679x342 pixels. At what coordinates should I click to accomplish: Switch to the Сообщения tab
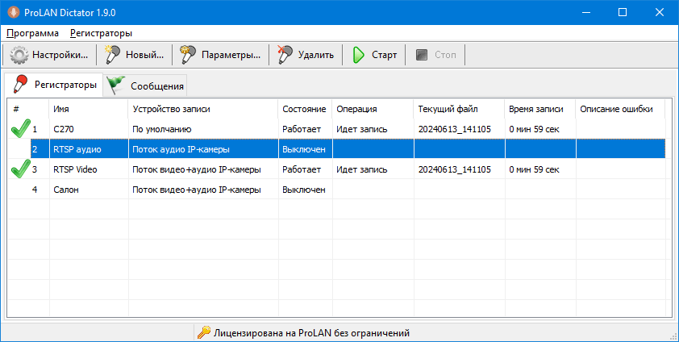click(x=147, y=85)
